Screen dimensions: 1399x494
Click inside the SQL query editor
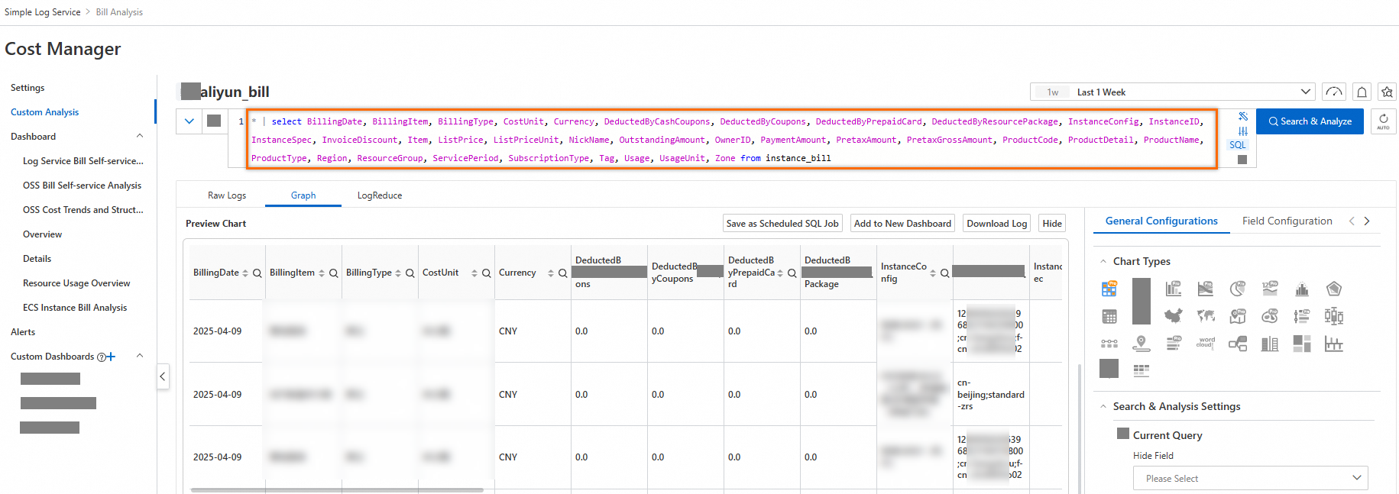(x=732, y=140)
